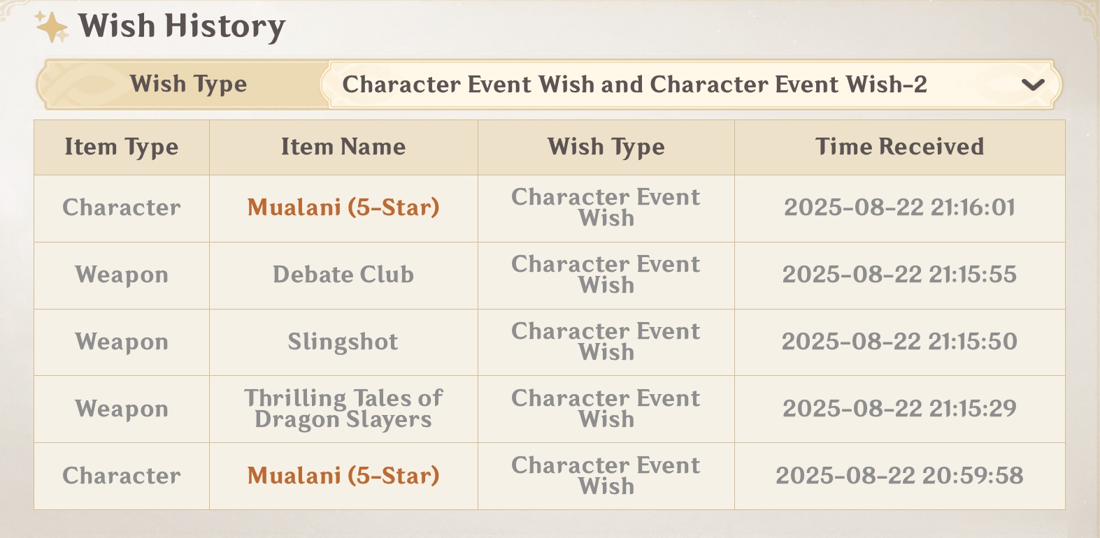
Task: Click the Slingshot item name
Action: [x=343, y=342]
